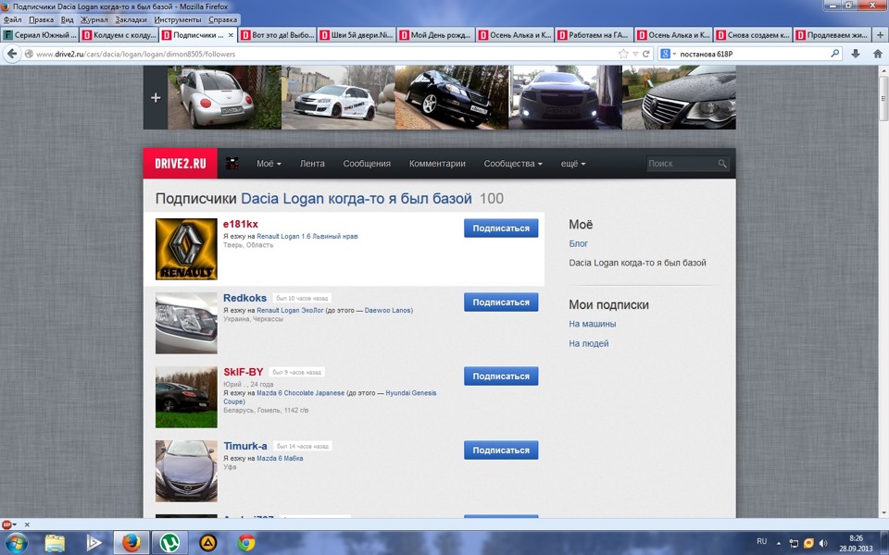Screen dimensions: 889x555
Task: Open uTorrent from taskbar
Action: click(170, 543)
